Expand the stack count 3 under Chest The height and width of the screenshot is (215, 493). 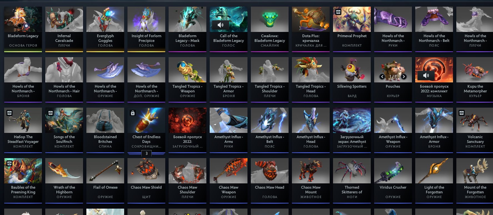pyautogui.click(x=146, y=153)
